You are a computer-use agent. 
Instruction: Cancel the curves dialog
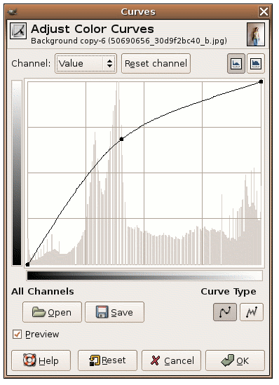[171, 360]
